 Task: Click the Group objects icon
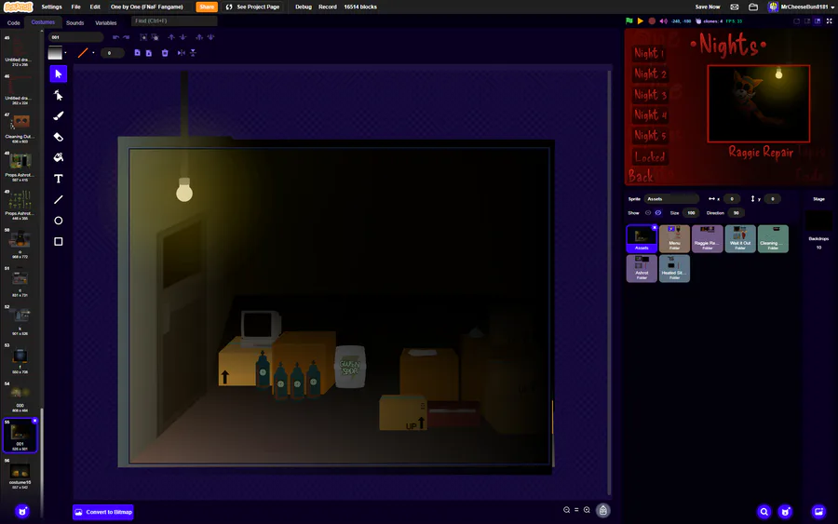(x=143, y=37)
